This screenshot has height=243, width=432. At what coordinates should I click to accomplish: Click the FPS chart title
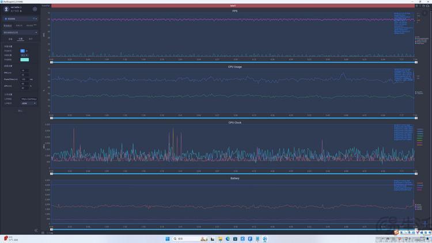235,11
